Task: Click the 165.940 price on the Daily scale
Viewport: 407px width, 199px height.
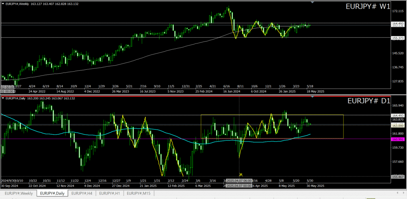Action: (x=397, y=106)
